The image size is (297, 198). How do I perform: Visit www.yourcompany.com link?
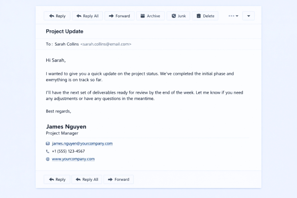[73, 159]
